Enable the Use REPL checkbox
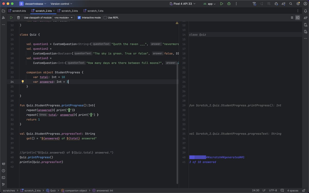Image resolution: width=309 pixels, height=193 pixels. tap(105, 17)
